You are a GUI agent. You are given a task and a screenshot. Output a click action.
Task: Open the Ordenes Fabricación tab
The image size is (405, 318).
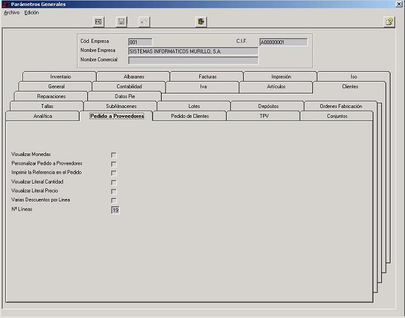(341, 106)
